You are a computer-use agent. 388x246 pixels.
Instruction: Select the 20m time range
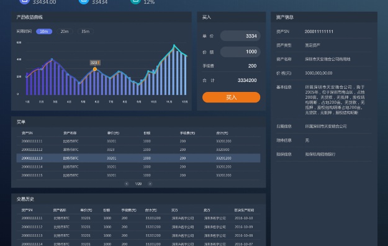65,32
